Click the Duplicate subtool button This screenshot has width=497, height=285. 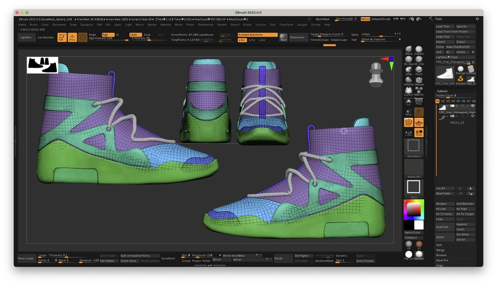coord(445,227)
